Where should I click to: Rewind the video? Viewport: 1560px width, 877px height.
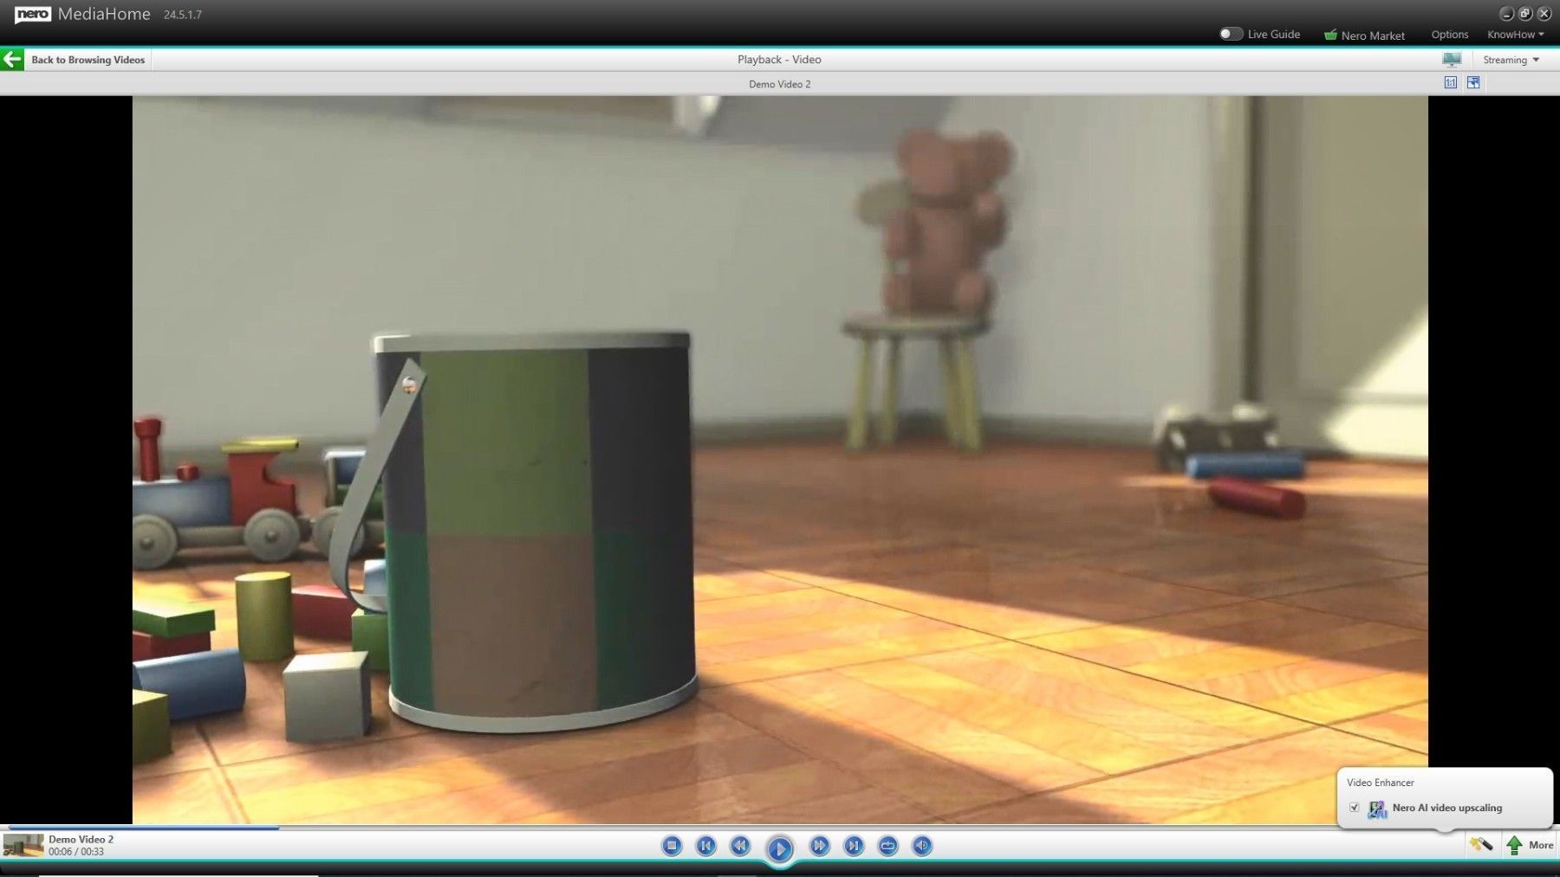point(740,846)
